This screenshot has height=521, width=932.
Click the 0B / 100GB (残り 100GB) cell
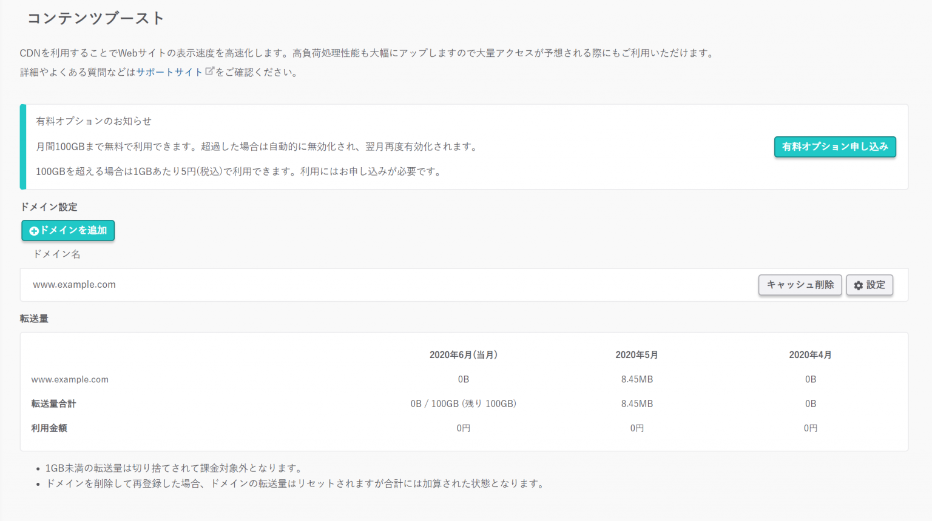463,404
